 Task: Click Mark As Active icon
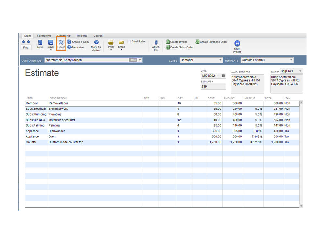(x=96, y=42)
